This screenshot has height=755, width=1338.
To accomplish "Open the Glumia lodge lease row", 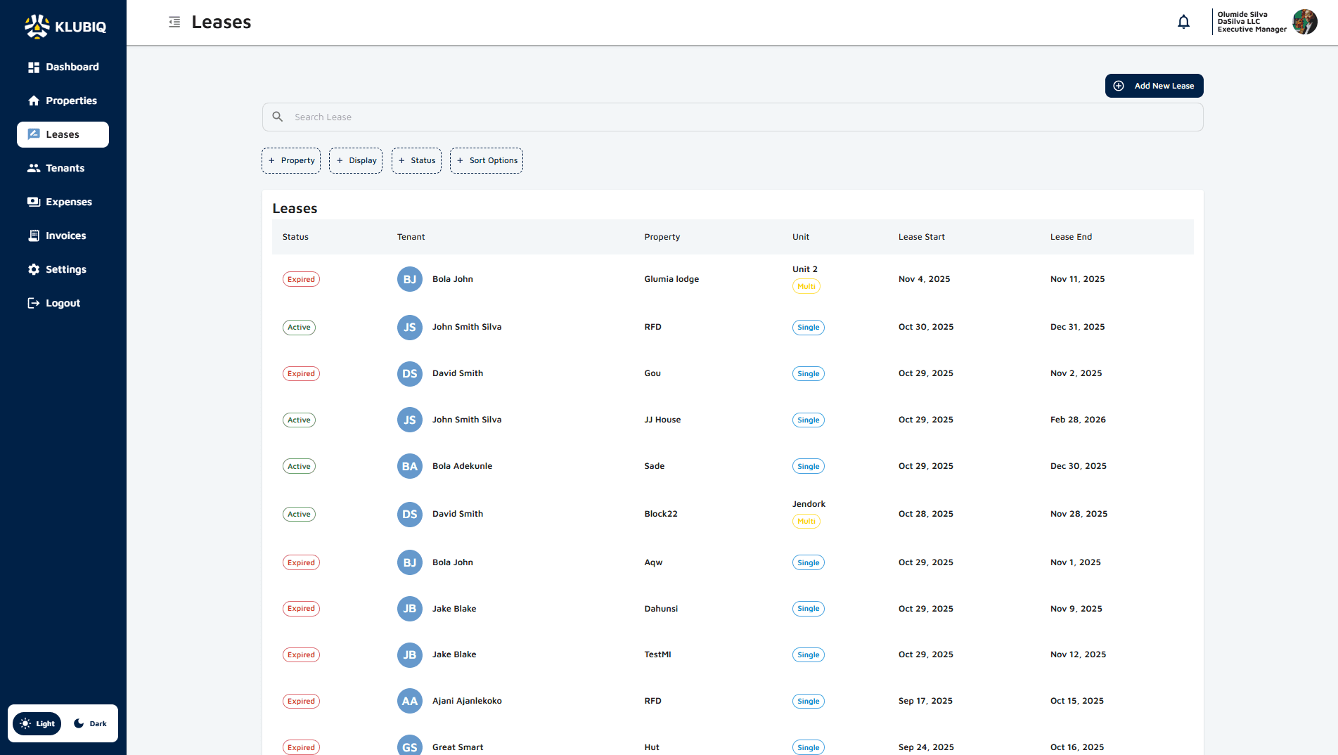I will click(671, 279).
